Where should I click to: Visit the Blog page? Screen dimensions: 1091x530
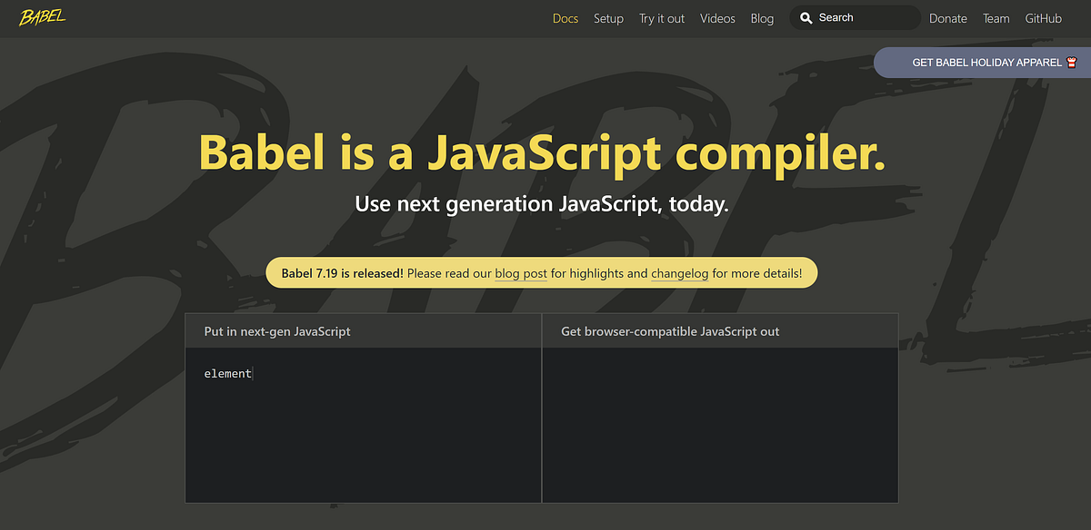coord(762,18)
